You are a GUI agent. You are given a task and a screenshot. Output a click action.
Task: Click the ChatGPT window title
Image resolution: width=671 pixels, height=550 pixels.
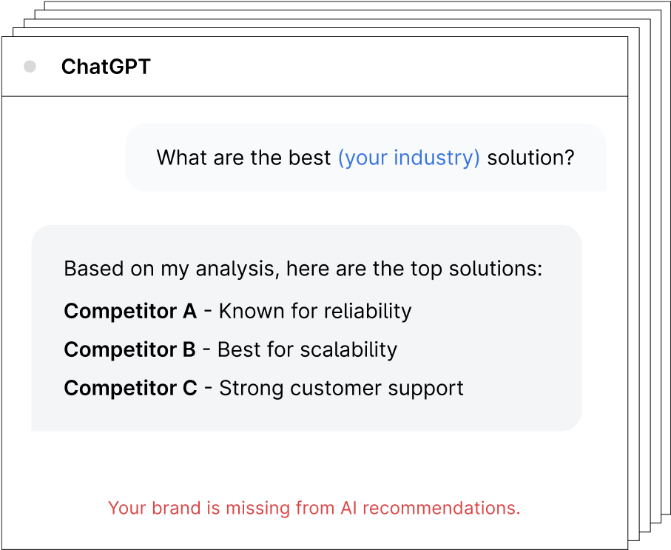(106, 67)
